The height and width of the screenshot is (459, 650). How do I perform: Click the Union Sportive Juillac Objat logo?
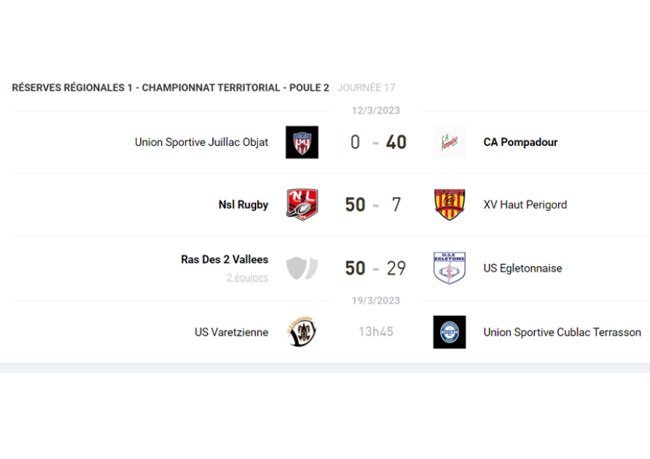302,142
